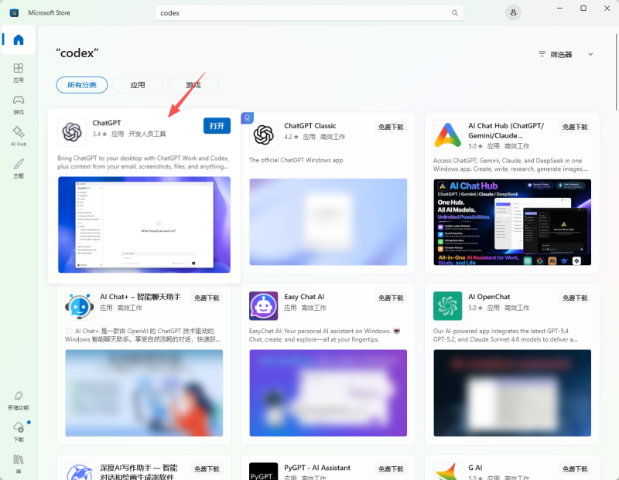
Task: Open the 主题 (Themes) sidebar section
Action: (19, 169)
